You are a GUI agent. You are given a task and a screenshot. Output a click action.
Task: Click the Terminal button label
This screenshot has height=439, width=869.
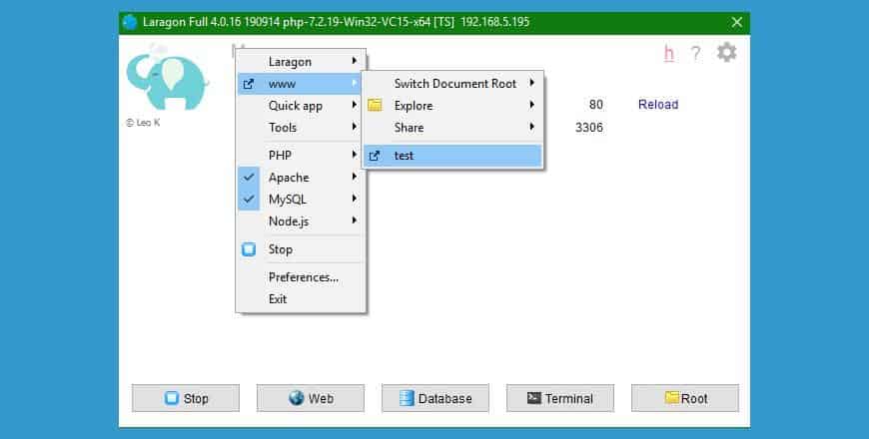(568, 398)
